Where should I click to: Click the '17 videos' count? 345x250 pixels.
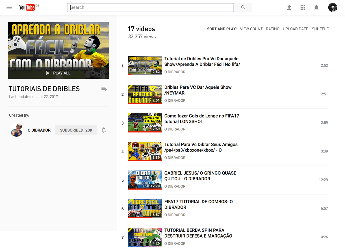tap(141, 29)
